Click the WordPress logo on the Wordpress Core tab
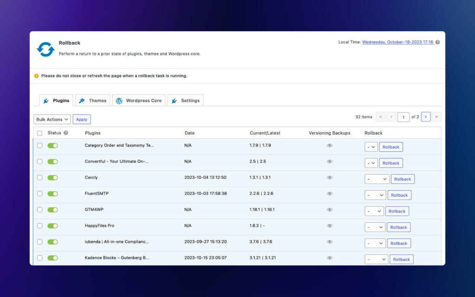Viewport: 475px width, 297px height. tap(120, 100)
